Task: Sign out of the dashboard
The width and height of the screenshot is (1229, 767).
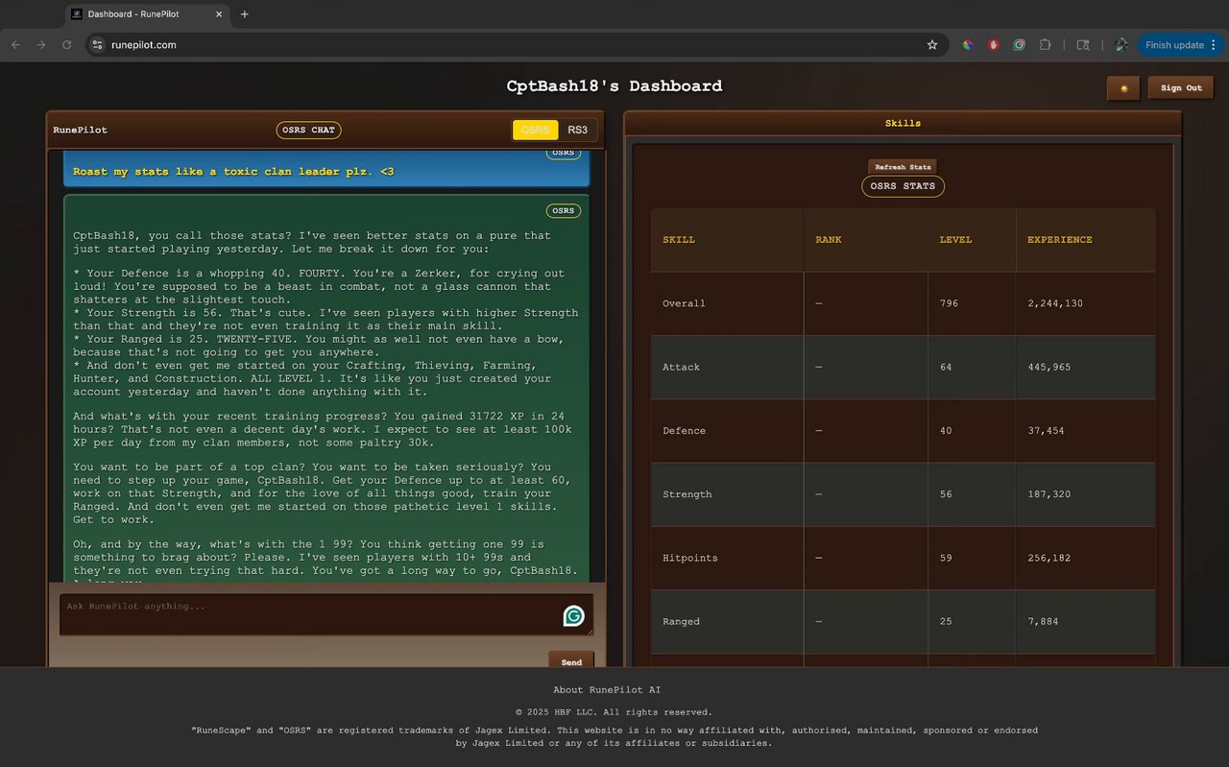Action: click(1181, 88)
